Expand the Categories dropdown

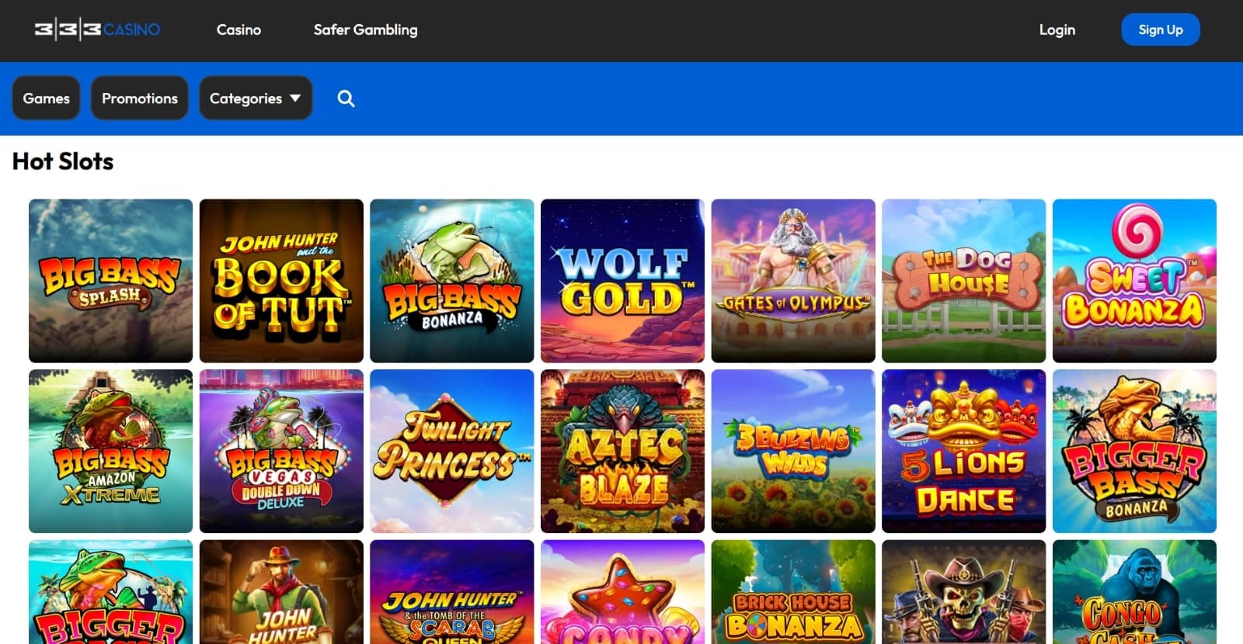click(256, 99)
